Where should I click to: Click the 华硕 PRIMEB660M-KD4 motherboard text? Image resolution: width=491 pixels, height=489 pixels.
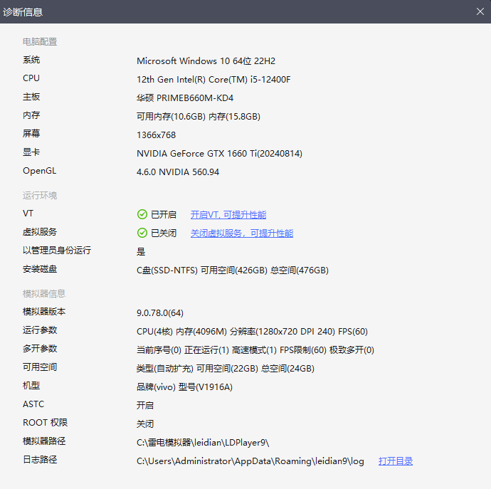185,98
